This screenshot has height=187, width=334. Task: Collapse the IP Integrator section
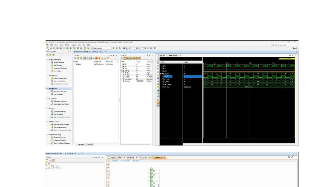point(47,75)
